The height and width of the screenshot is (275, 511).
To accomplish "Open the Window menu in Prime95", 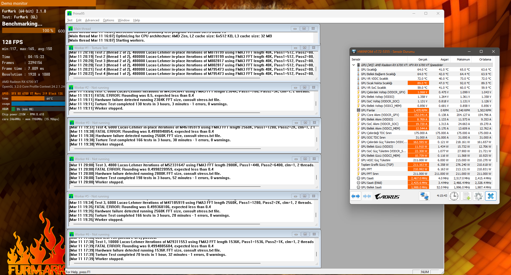I will click(124, 20).
